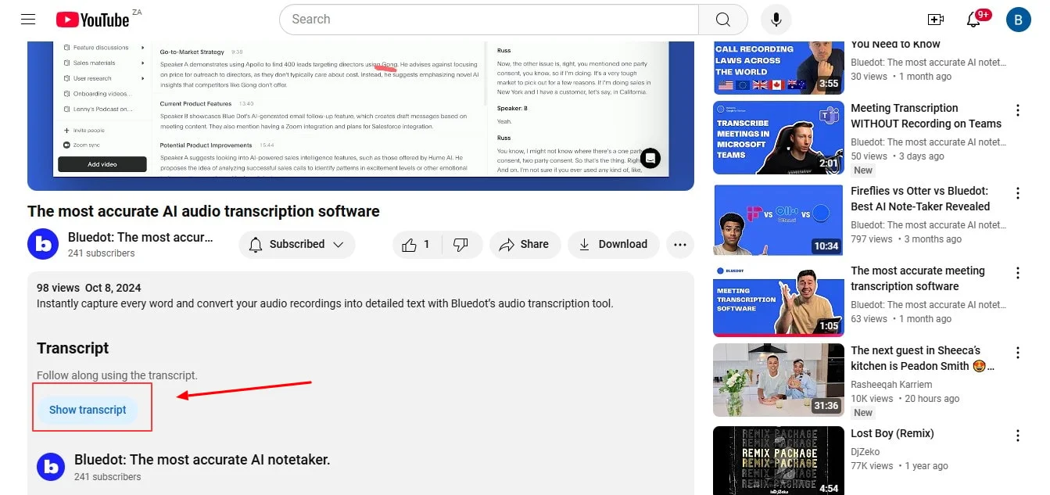Focus the Search input field
1050x495 pixels.
tap(489, 20)
